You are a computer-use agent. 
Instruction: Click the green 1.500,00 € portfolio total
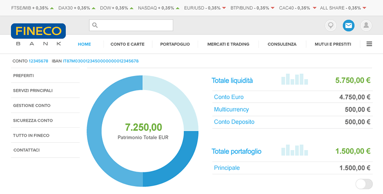pyautogui.click(x=353, y=151)
